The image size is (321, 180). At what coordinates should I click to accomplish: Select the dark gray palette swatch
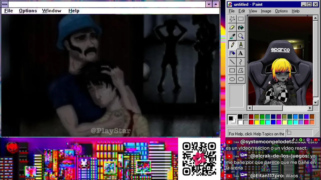[246, 117]
